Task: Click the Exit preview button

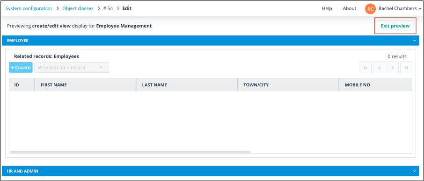Action: [395, 26]
